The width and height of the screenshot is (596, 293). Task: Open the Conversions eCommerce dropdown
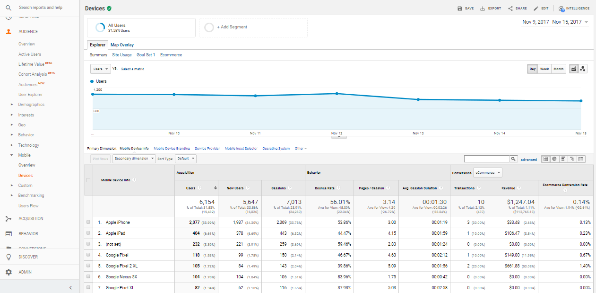tap(488, 173)
